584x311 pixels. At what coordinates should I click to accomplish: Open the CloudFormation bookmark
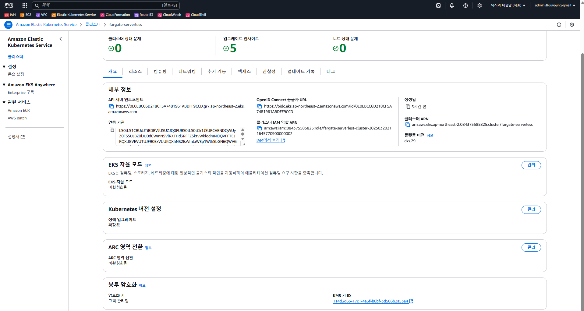pos(115,15)
